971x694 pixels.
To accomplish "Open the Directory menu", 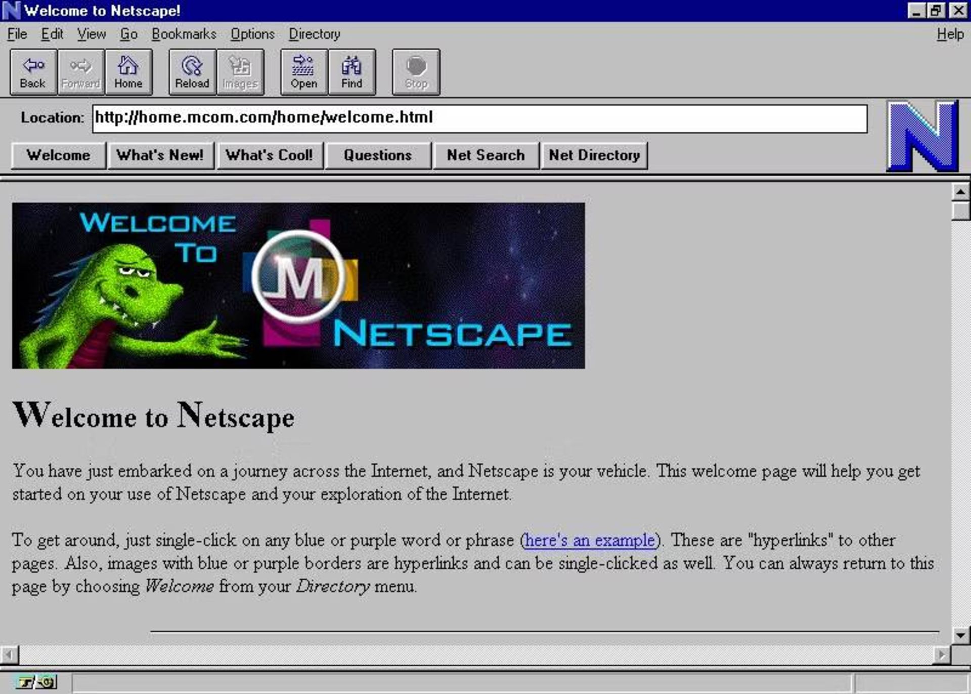I will click(314, 34).
